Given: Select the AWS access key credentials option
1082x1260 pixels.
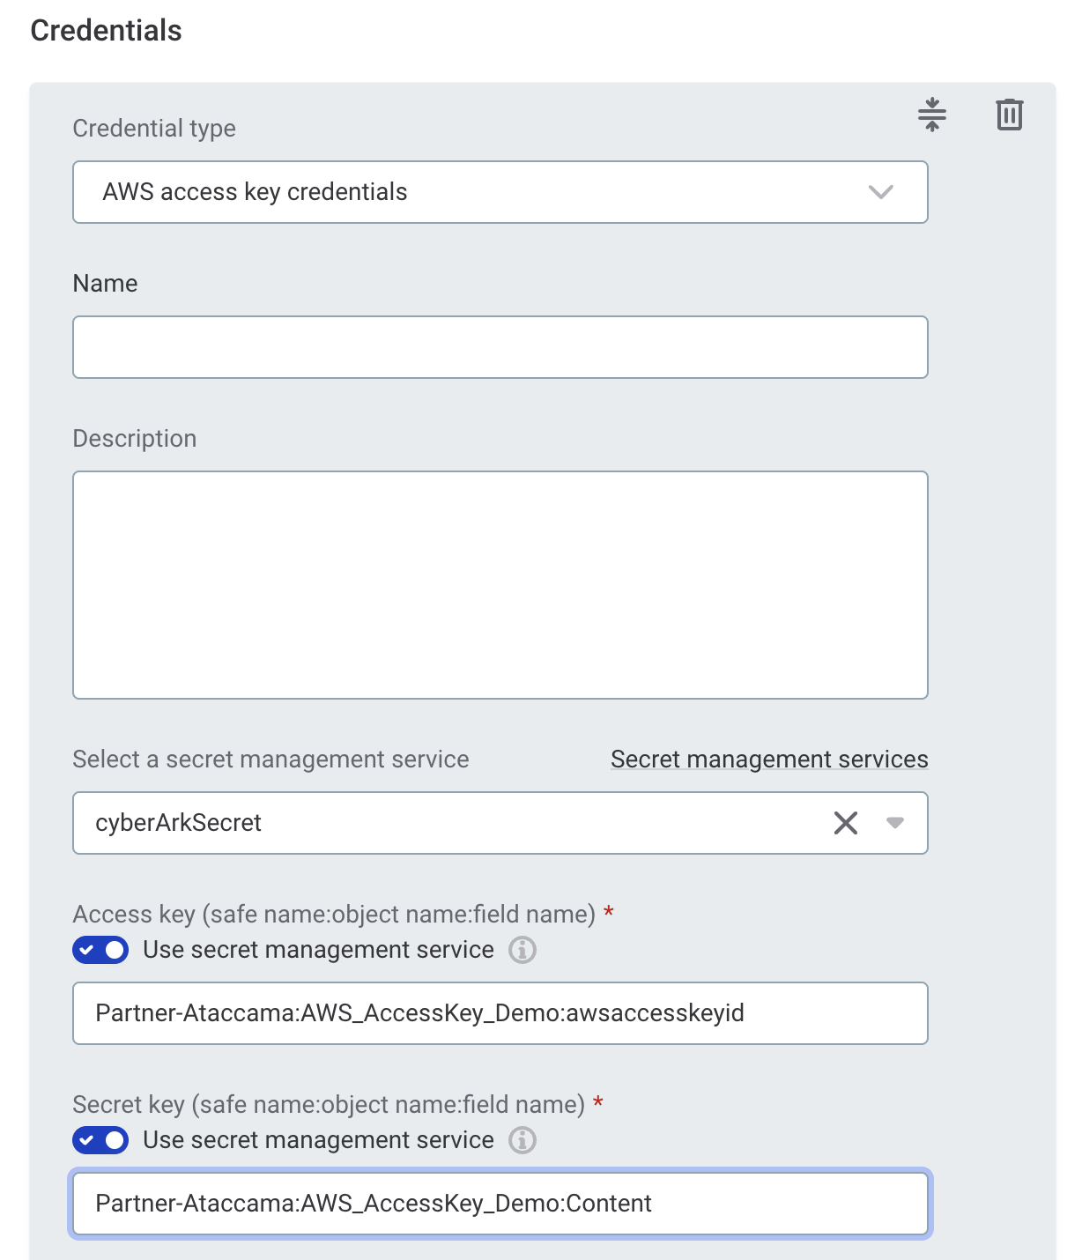Looking at the screenshot, I should [x=256, y=192].
